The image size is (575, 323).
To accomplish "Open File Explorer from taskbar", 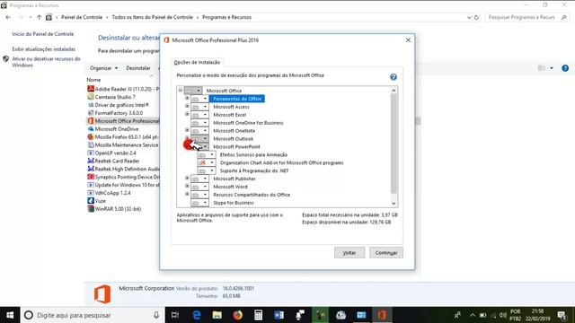I will 217,315.
